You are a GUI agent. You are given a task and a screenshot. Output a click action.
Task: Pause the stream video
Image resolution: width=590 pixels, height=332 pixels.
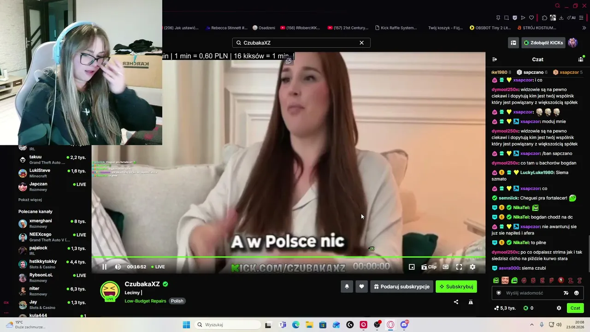pos(104,267)
